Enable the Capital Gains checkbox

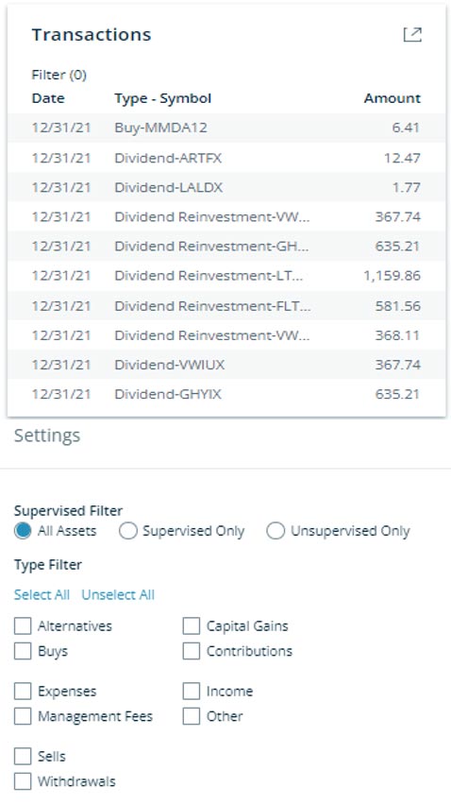click(x=191, y=626)
